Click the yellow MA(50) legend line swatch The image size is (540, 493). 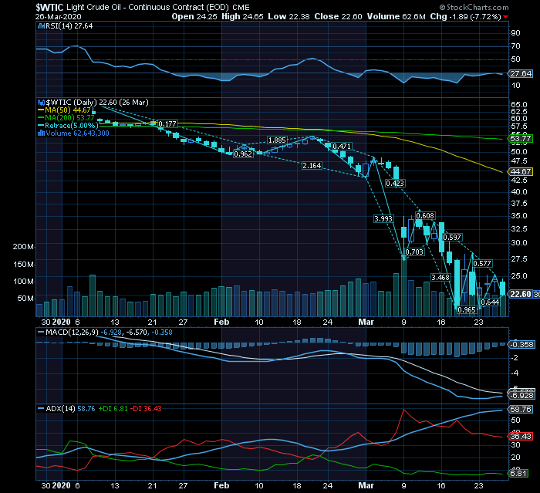41,110
